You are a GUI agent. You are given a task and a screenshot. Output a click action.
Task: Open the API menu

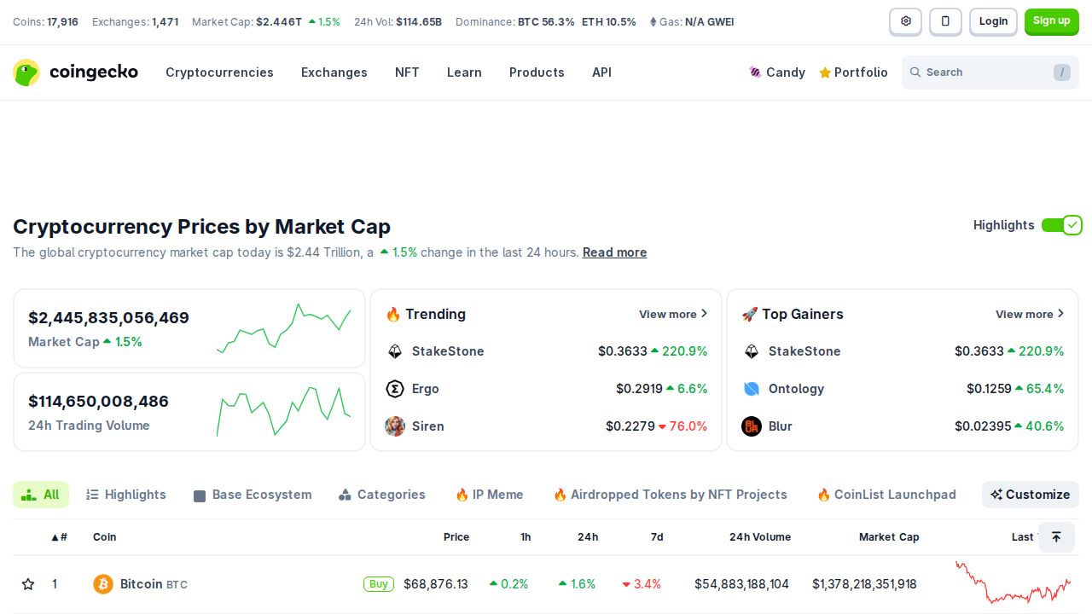pos(601,72)
